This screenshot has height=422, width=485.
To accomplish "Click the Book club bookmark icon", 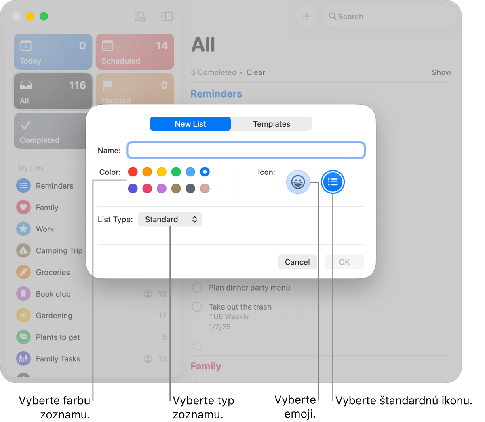I will (23, 294).
